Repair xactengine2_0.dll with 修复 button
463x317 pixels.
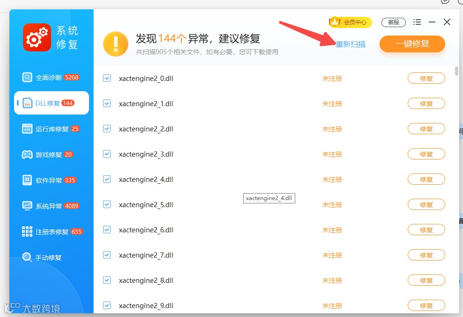426,79
